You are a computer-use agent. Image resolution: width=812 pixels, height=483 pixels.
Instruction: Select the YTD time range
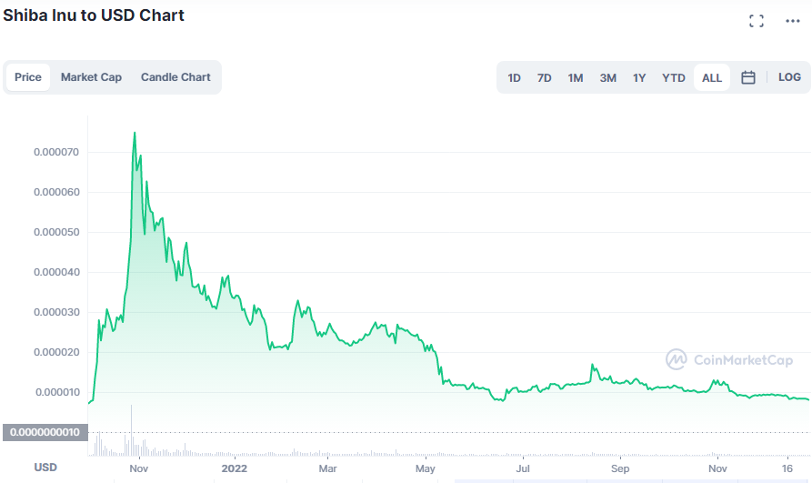[673, 78]
